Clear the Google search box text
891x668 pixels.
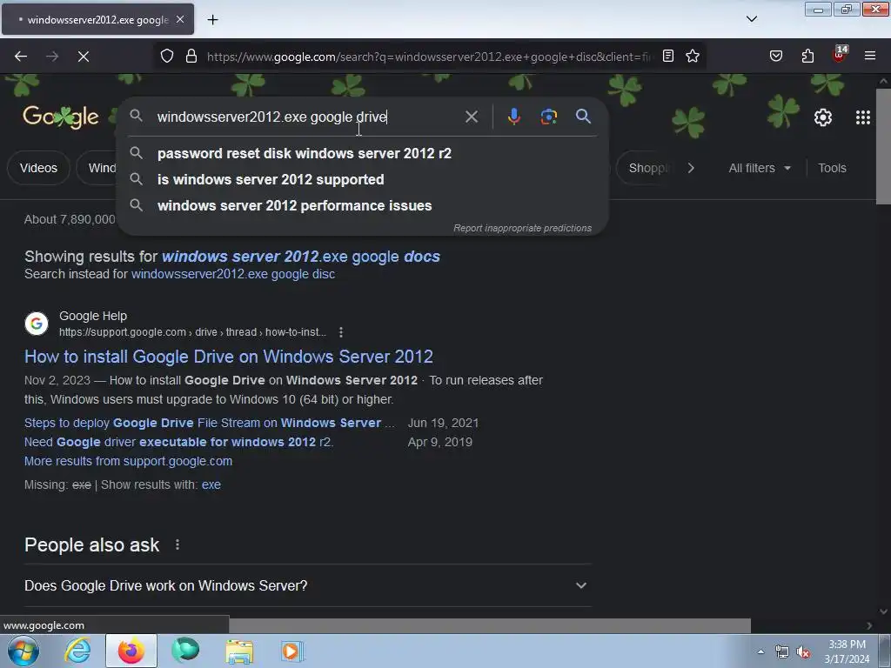(x=472, y=117)
